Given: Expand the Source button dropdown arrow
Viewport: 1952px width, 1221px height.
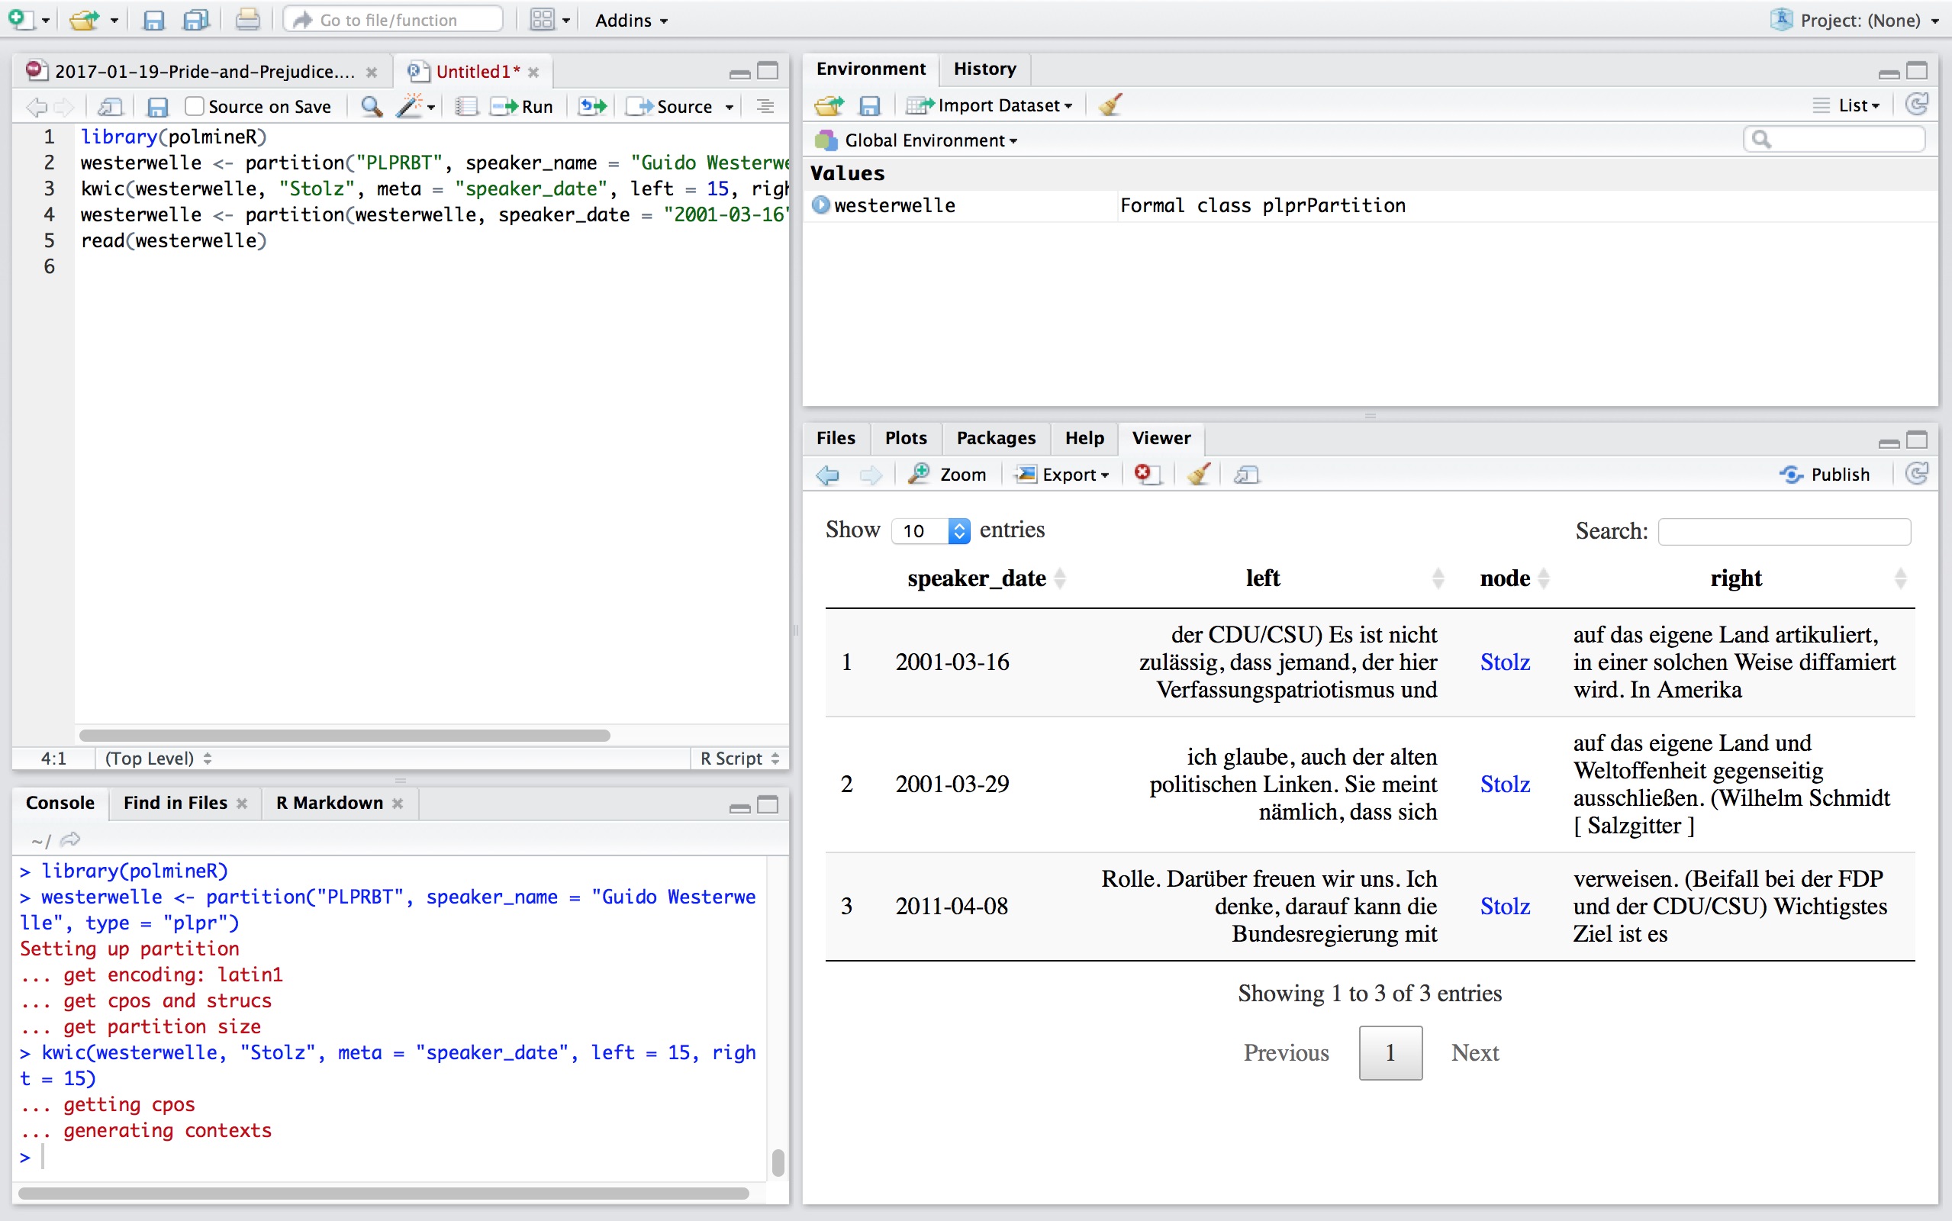Looking at the screenshot, I should pos(729,107).
